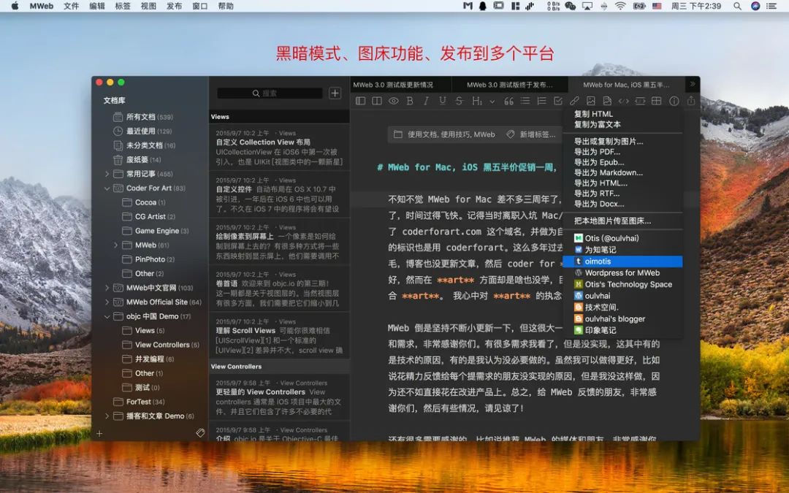Insert inline code with the code icon
Viewport: 789px width, 493px height.
[623, 101]
